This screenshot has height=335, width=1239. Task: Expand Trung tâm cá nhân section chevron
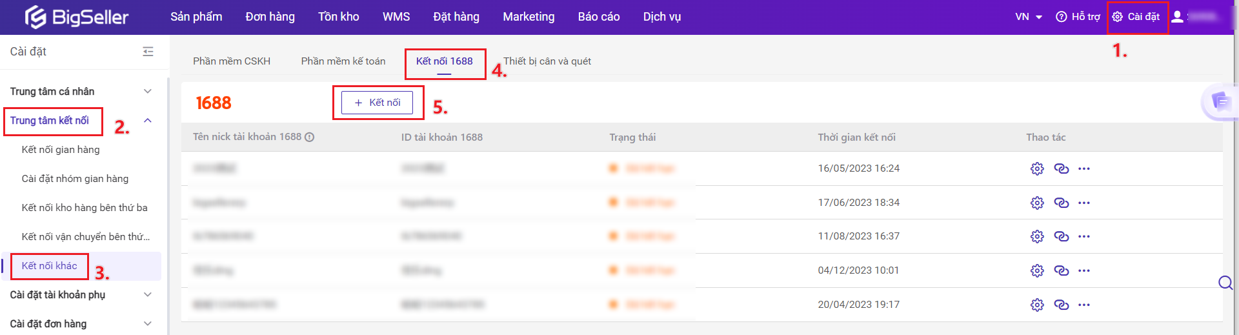pyautogui.click(x=148, y=92)
